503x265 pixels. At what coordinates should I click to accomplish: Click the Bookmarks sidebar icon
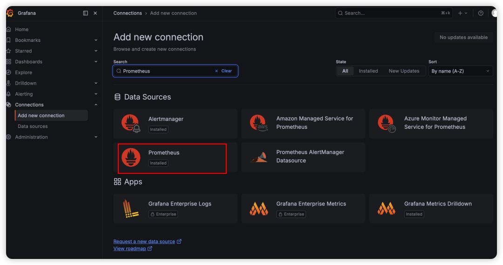pos(9,40)
